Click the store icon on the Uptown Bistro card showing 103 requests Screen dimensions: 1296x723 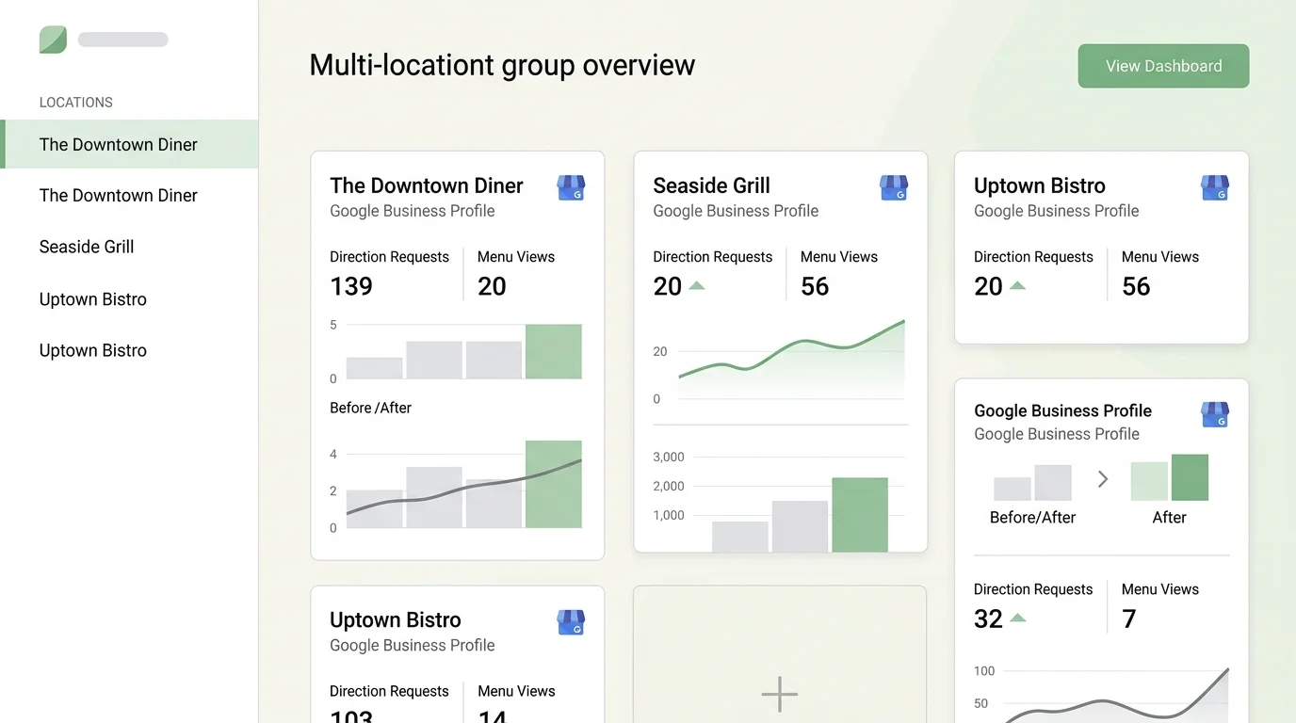[571, 622]
